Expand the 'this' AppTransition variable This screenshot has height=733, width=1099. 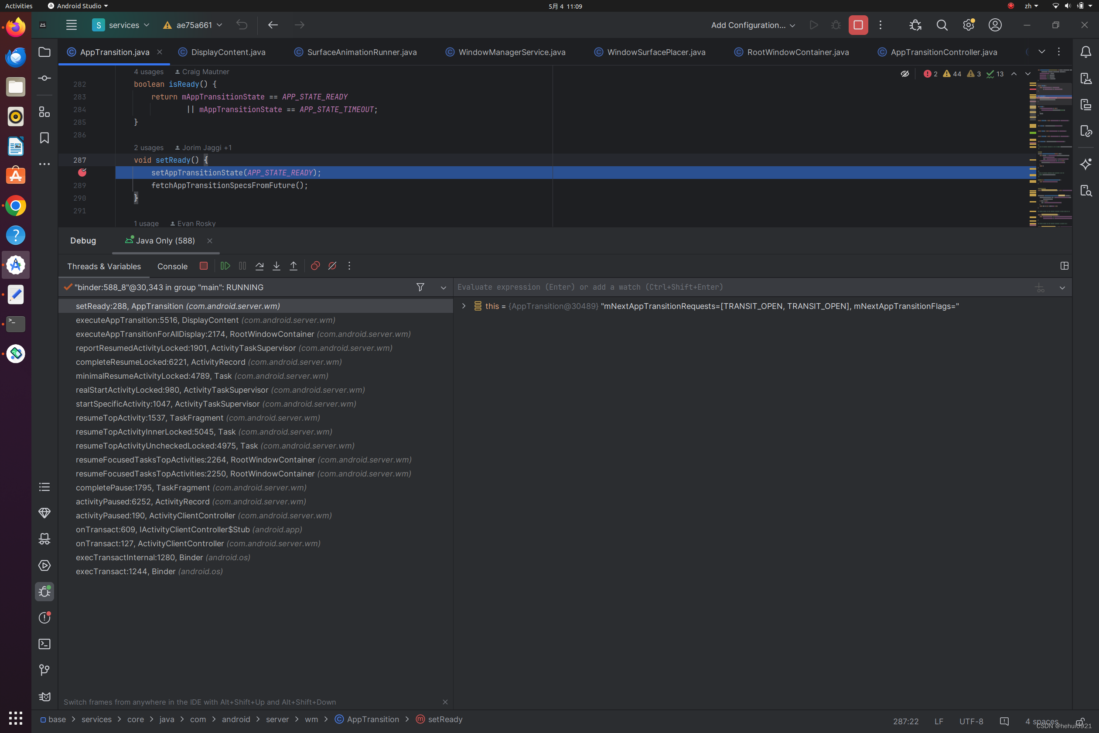[x=464, y=306]
